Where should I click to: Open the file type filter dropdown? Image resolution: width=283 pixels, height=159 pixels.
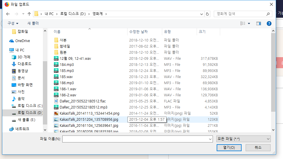click(x=243, y=139)
